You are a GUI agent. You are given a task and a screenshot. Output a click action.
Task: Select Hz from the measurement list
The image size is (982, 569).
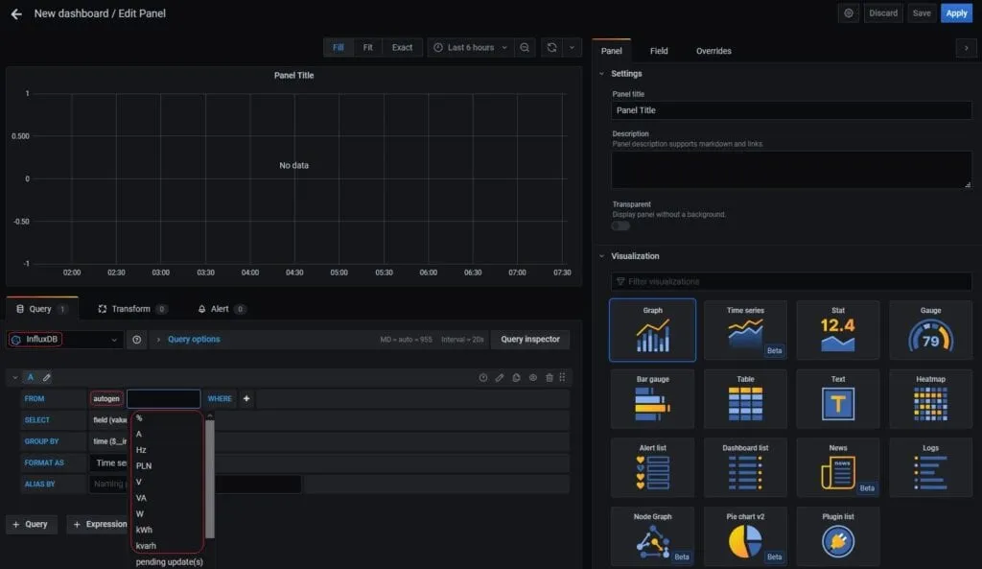(142, 450)
